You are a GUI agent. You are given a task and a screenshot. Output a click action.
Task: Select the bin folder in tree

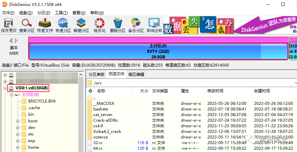tap(31, 114)
